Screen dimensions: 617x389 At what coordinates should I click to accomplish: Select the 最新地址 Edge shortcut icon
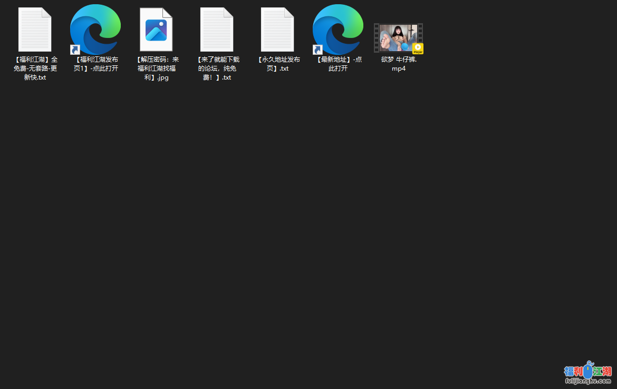tap(338, 28)
